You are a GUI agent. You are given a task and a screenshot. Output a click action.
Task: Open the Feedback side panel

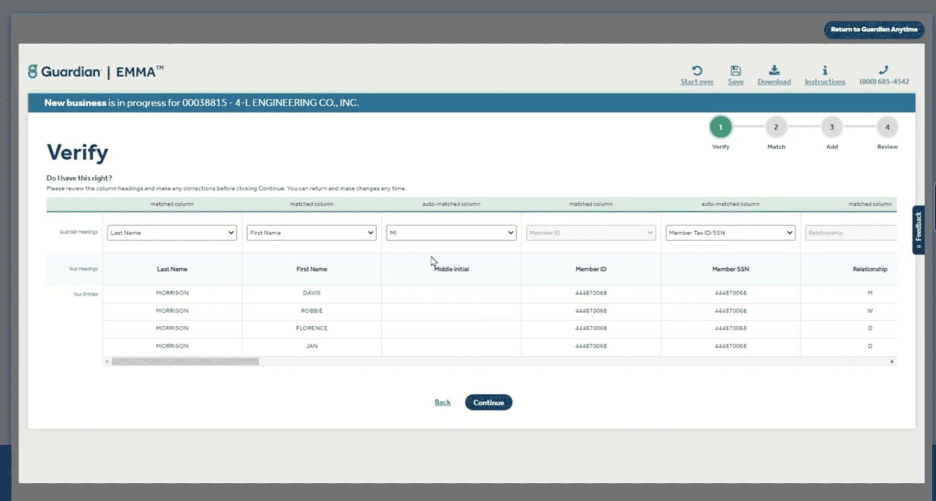click(918, 230)
